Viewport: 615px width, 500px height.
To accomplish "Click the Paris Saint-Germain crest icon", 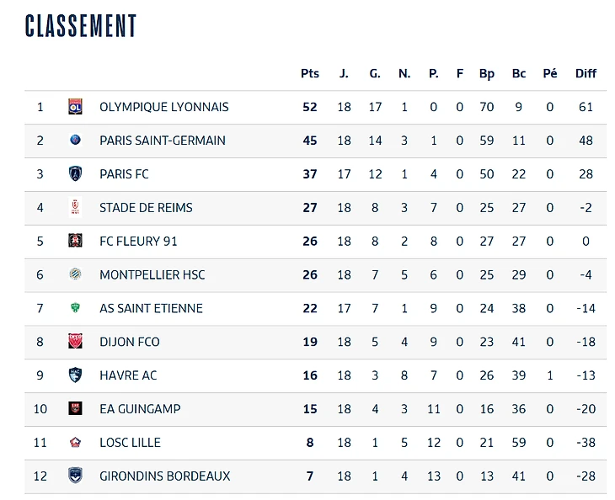I will click(x=75, y=141).
